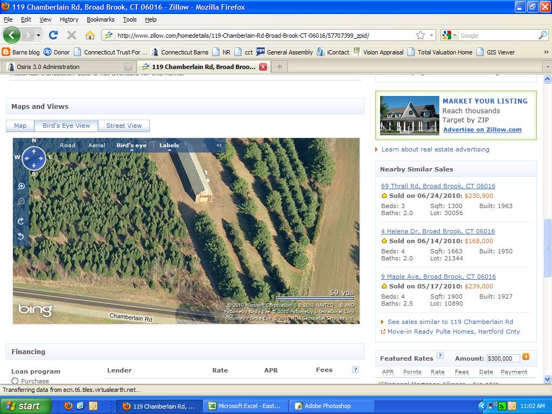Image resolution: width=552 pixels, height=414 pixels.
Task: Launch Firefox from the quick launch bar
Action: point(68,406)
